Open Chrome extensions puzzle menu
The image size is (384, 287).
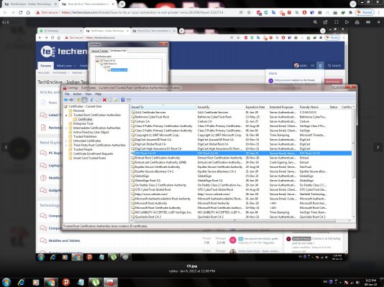coord(350,12)
